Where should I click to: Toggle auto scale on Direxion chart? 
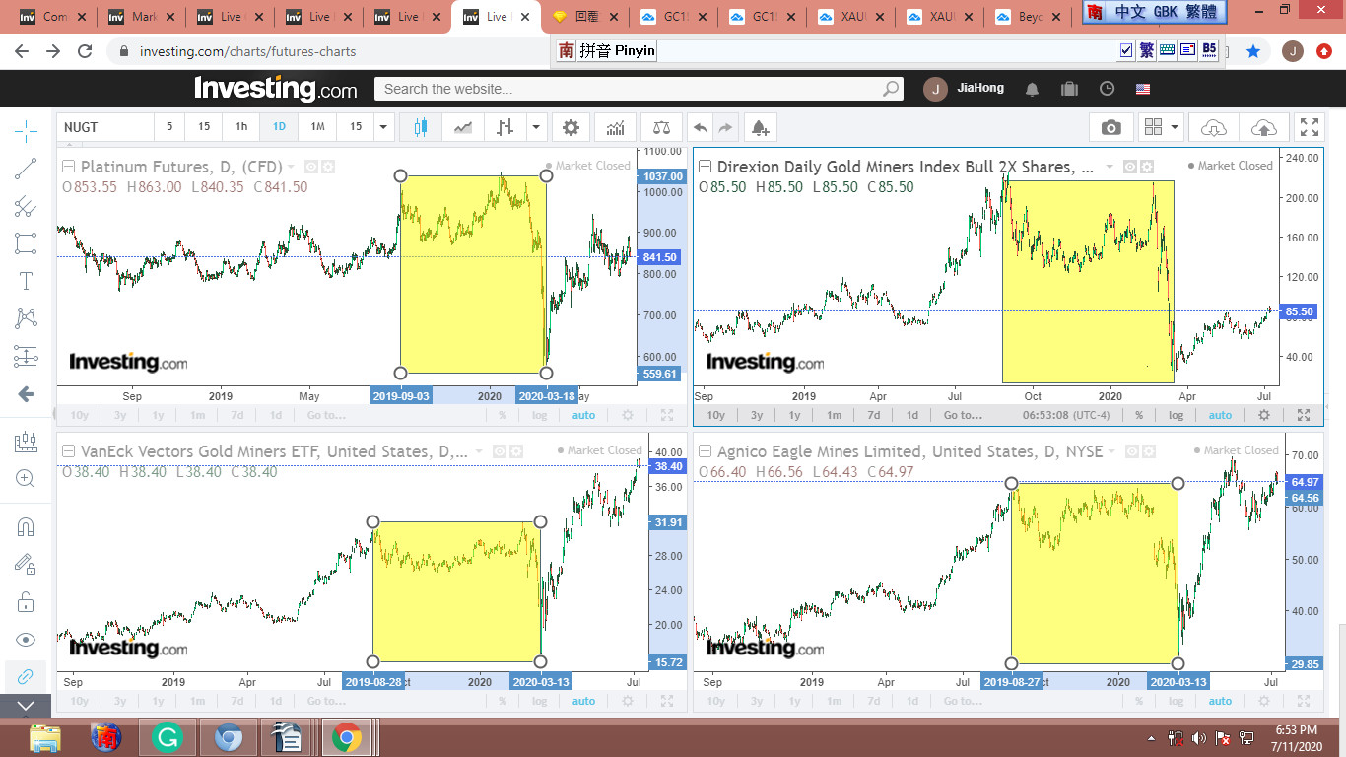click(1220, 415)
